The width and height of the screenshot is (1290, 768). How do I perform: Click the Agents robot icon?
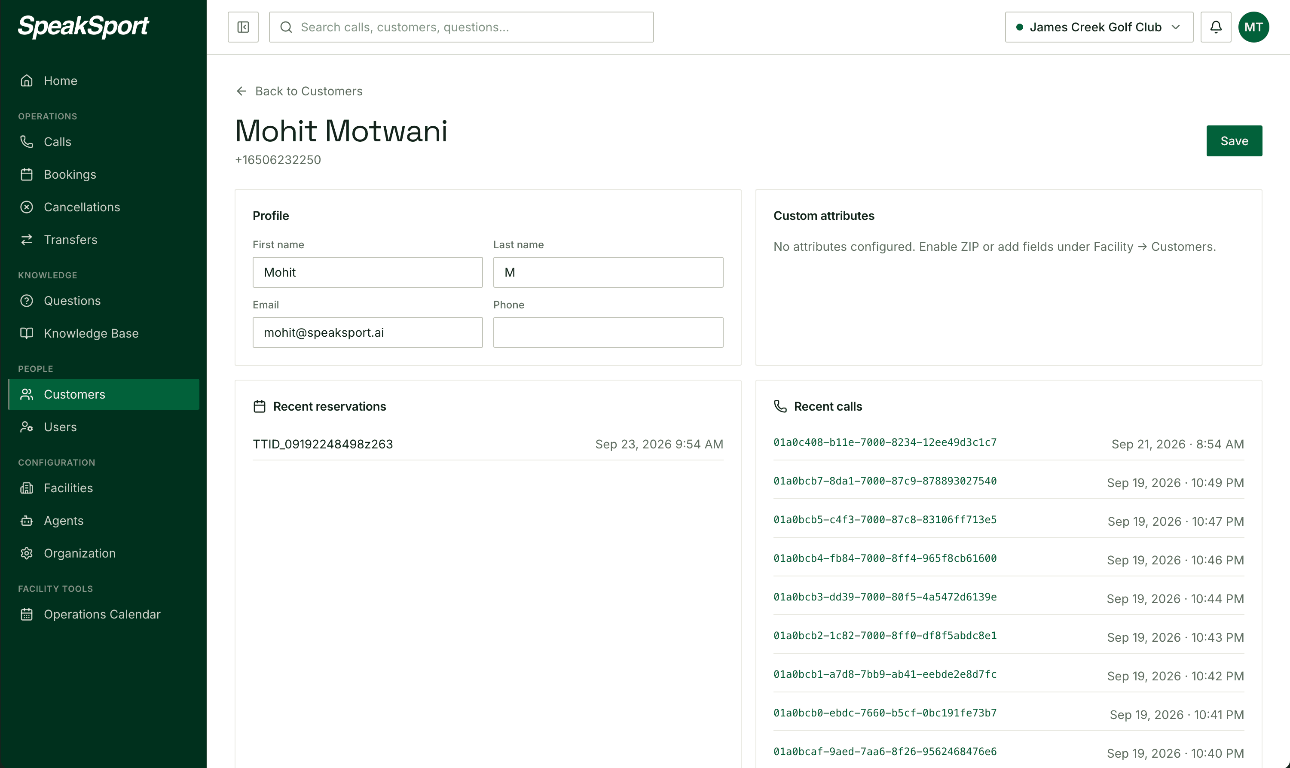(x=26, y=521)
